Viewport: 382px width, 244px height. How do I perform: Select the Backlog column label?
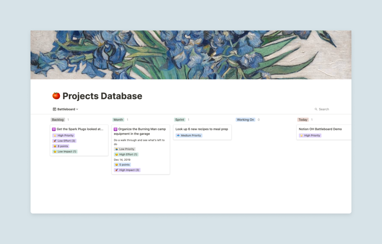[58, 120]
